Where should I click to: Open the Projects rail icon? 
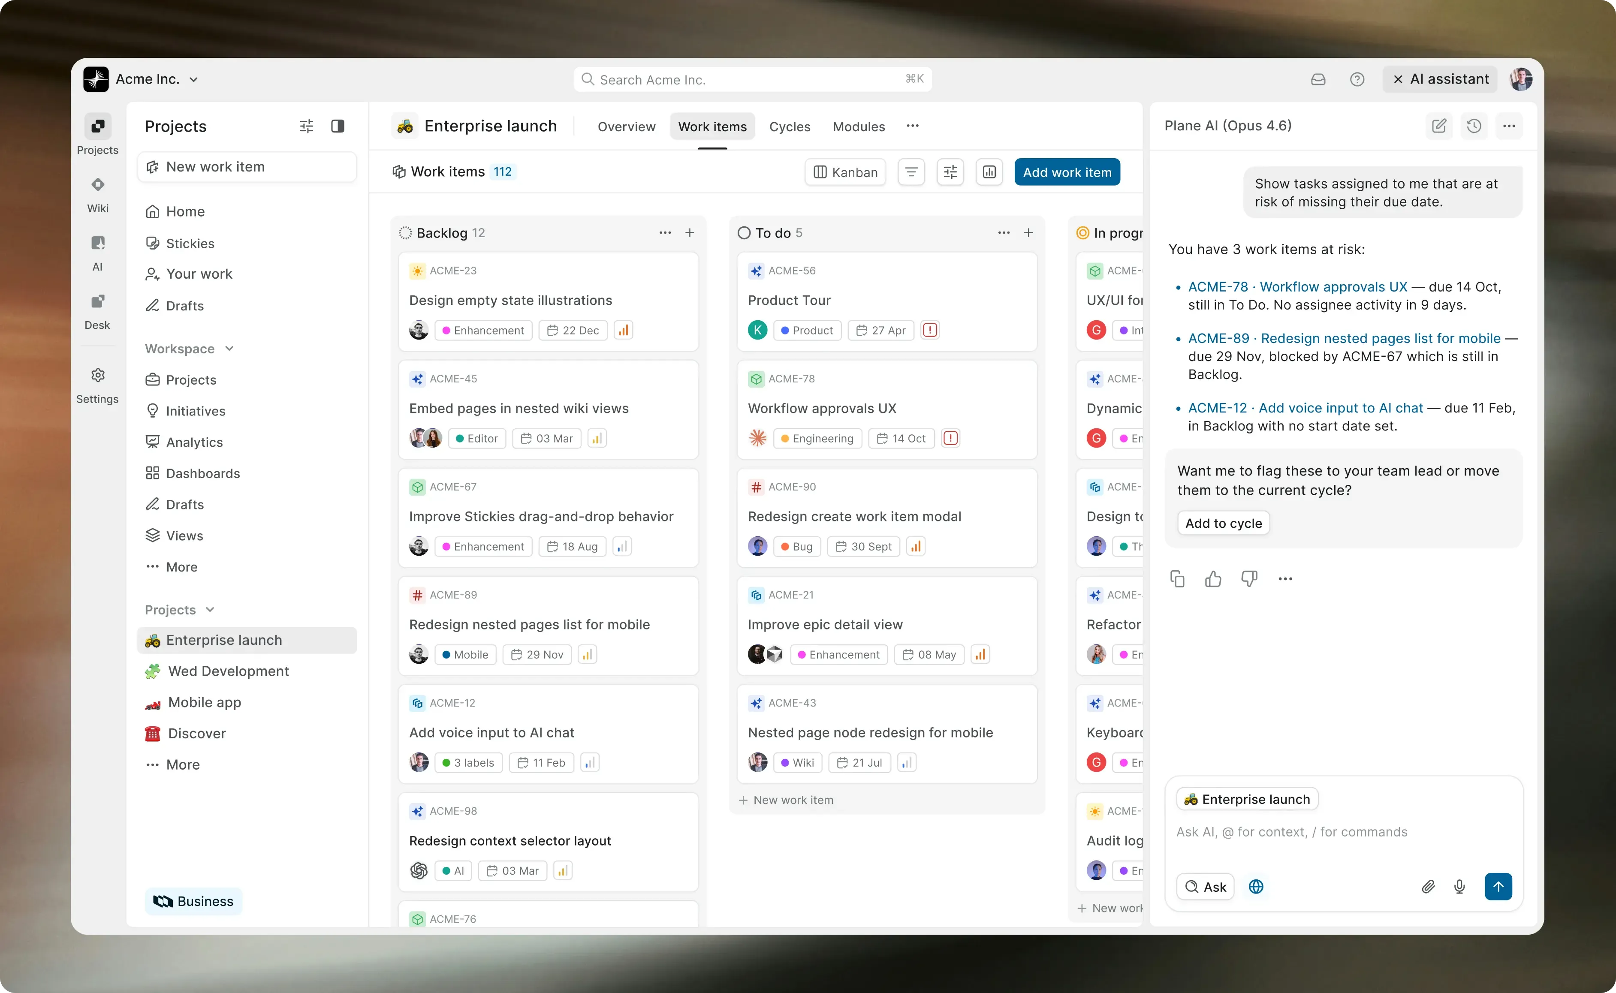pyautogui.click(x=97, y=126)
